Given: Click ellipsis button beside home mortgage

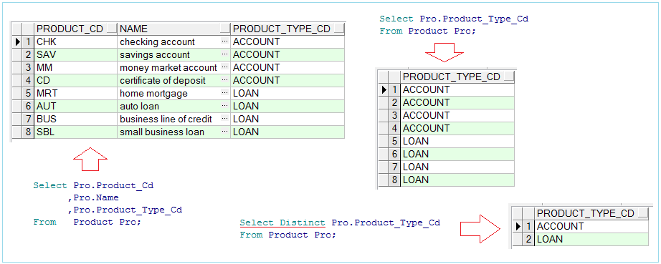Looking at the screenshot, I should 224,93.
